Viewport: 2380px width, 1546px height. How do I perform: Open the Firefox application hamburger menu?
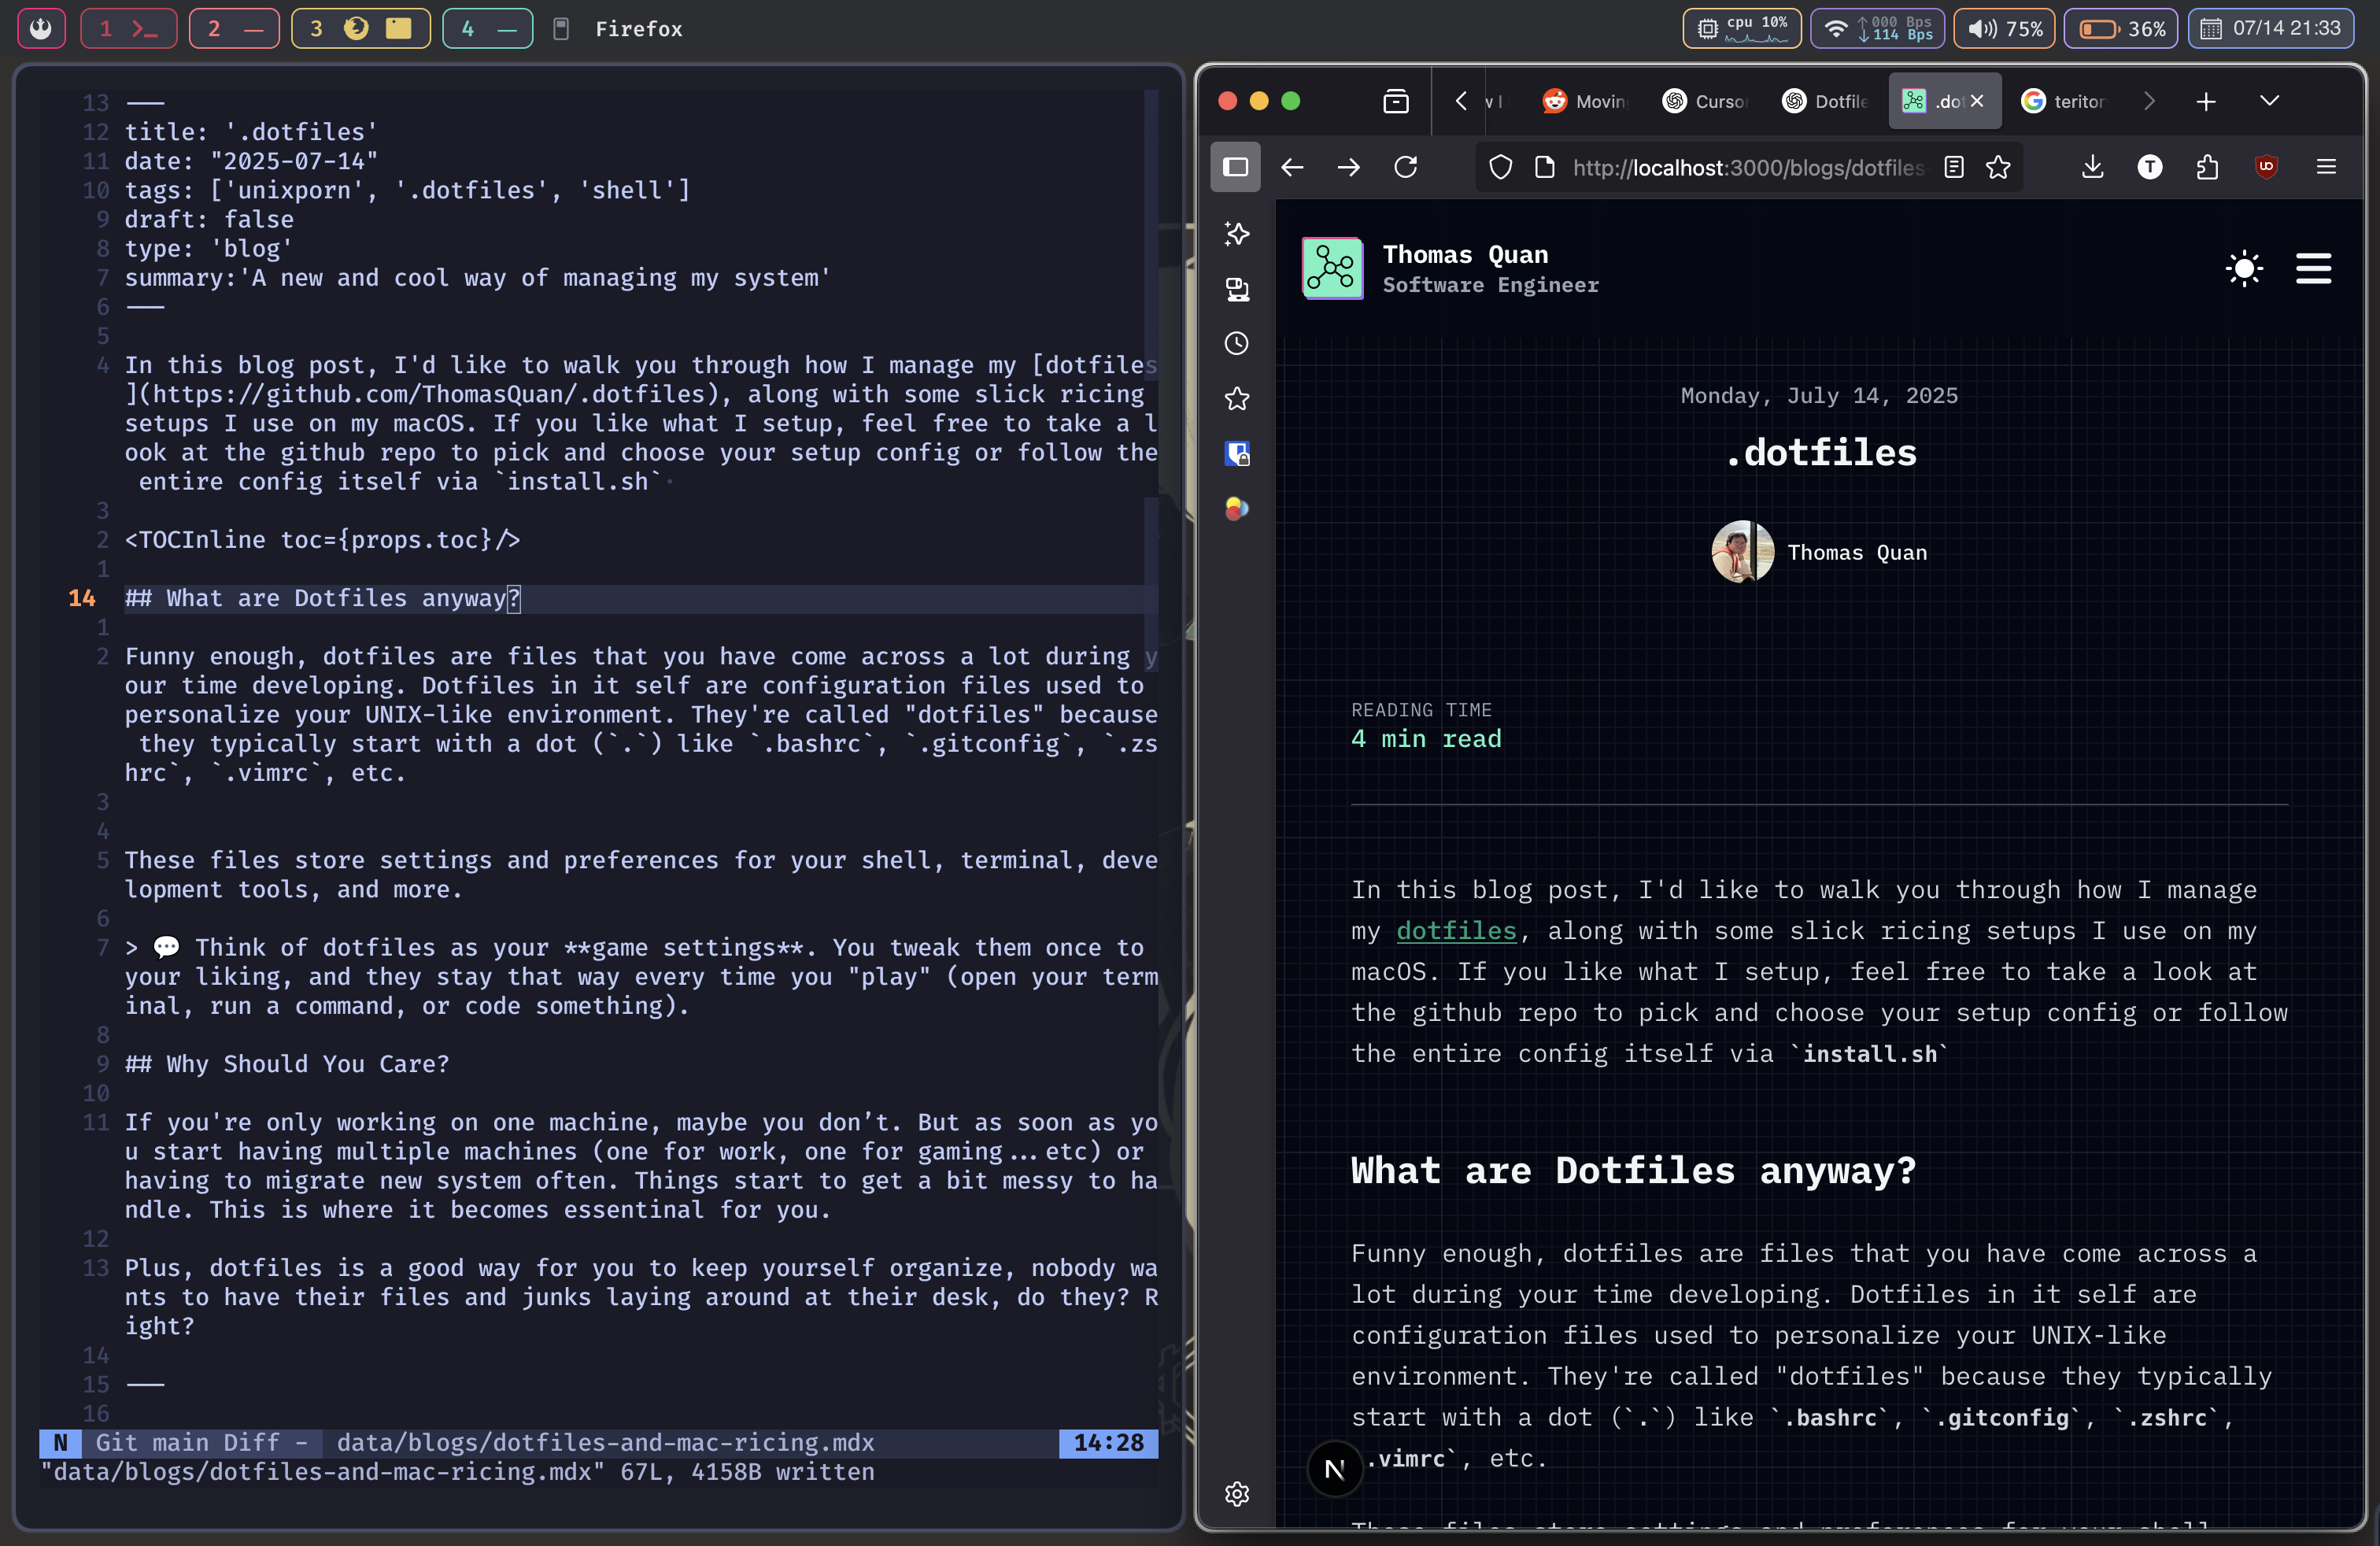[2326, 167]
